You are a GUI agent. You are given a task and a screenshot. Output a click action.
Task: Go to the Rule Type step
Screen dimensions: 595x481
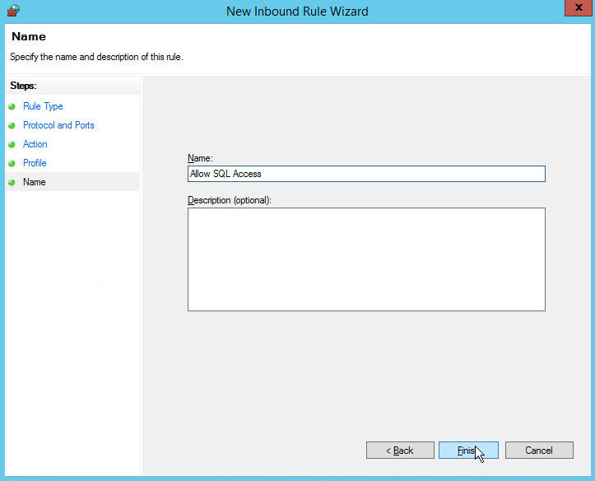point(43,106)
